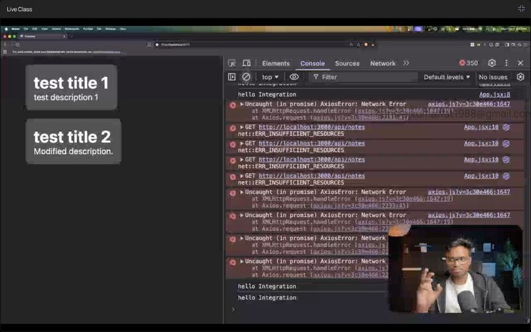Open live expression eye icon
The image size is (531, 332).
294,77
